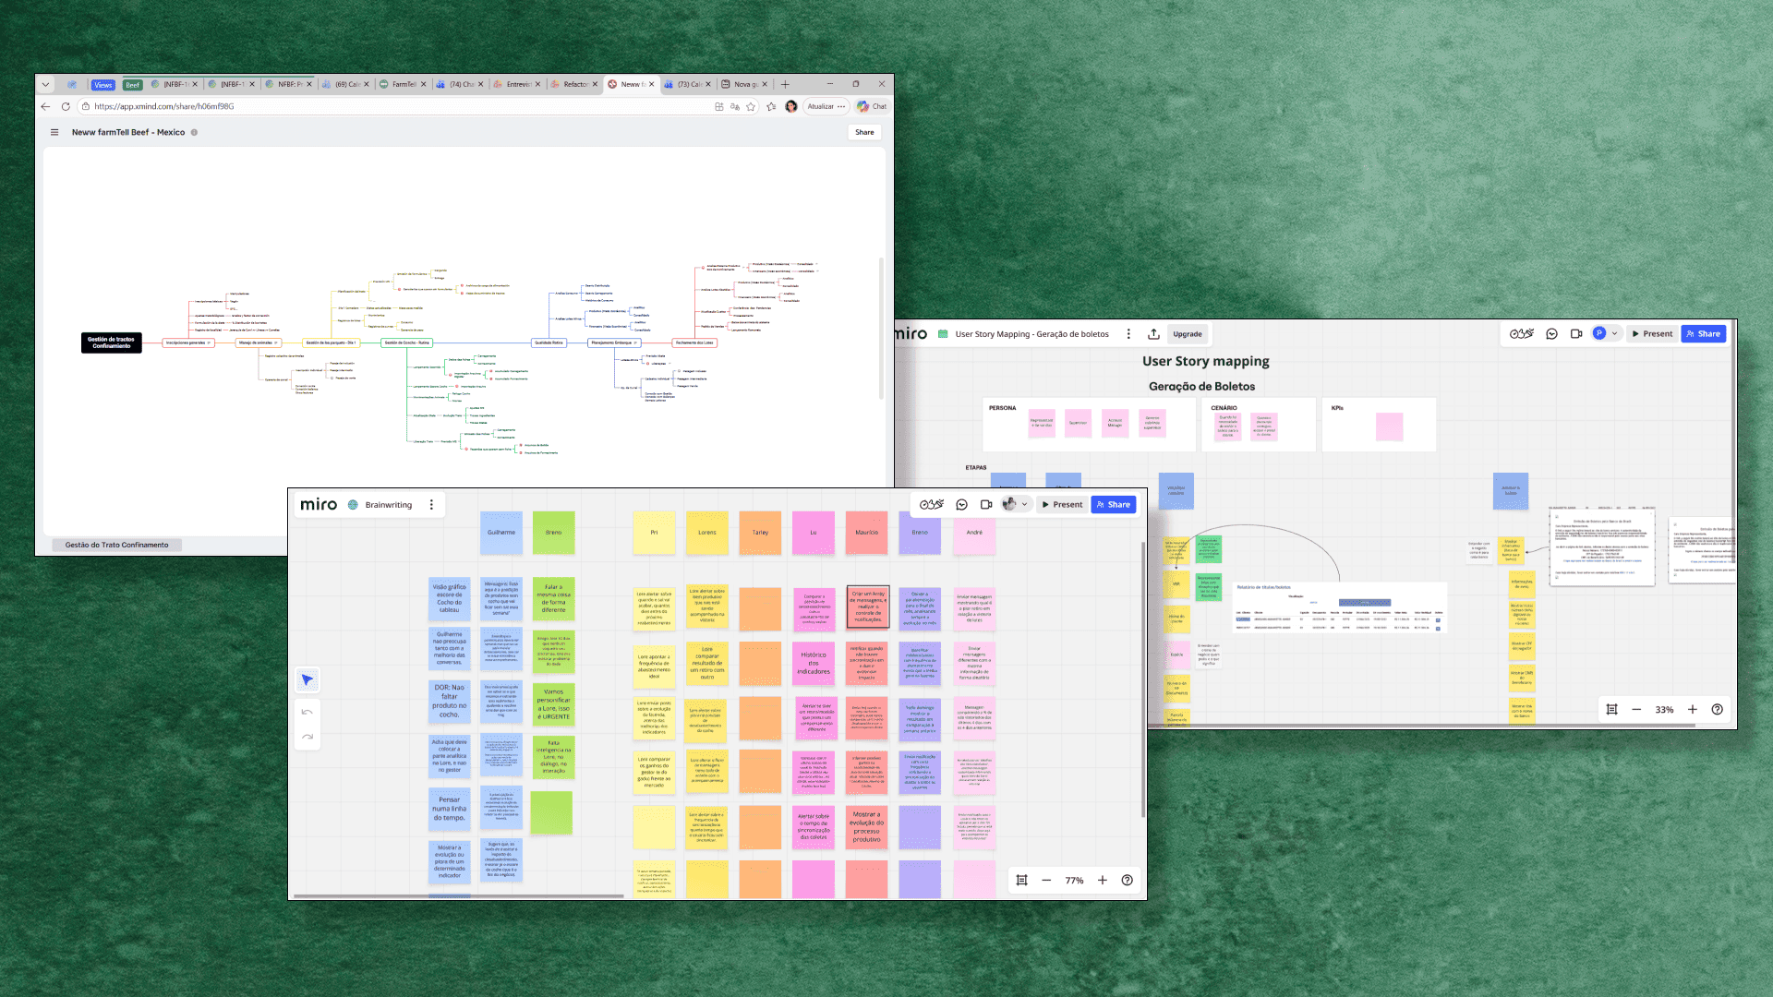1773x997 pixels.
Task: Click Share in User Story Mapping board
Action: [1704, 334]
